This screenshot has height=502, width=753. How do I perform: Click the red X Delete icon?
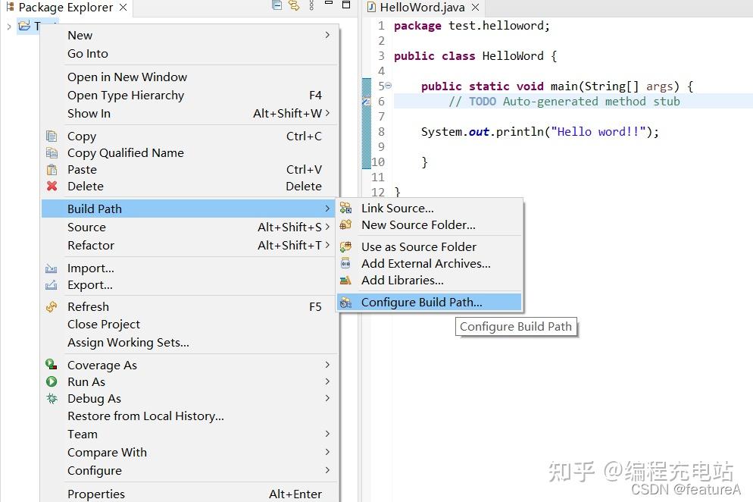tap(52, 186)
